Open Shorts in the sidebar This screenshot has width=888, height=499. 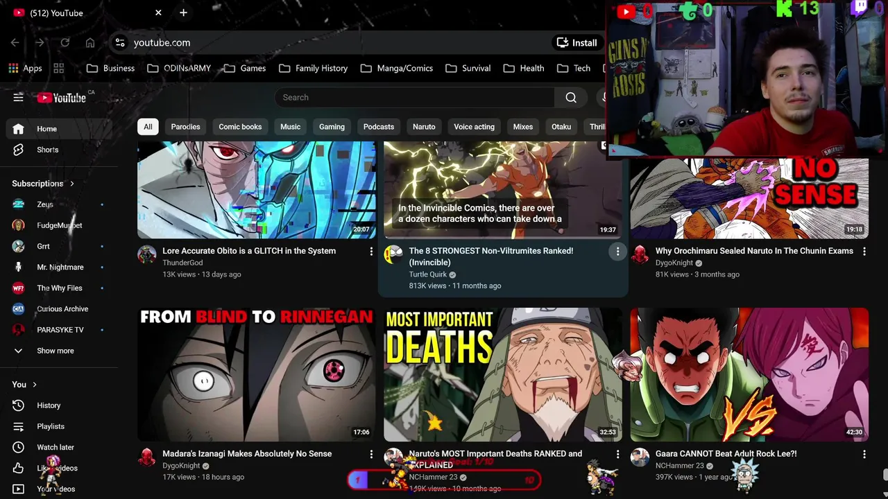(59, 150)
